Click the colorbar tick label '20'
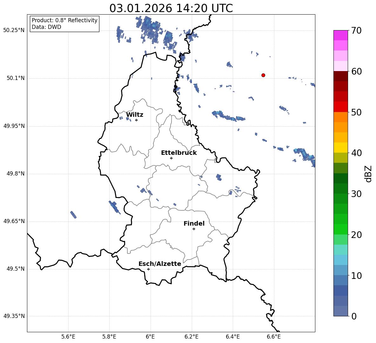Screen dimensions: 376x343 coord(356,235)
